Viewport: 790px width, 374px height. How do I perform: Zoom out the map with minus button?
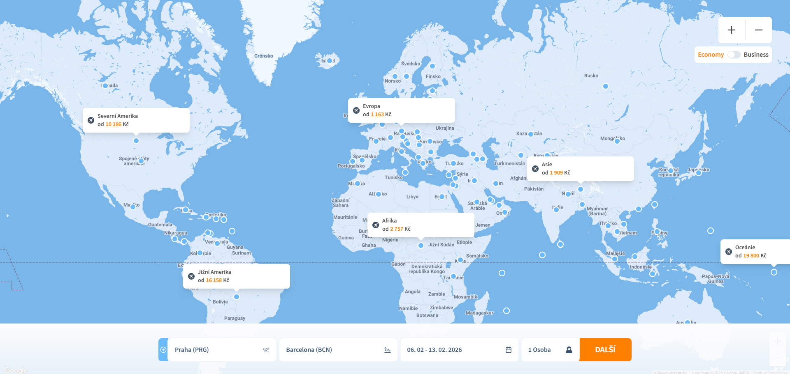[x=758, y=30]
